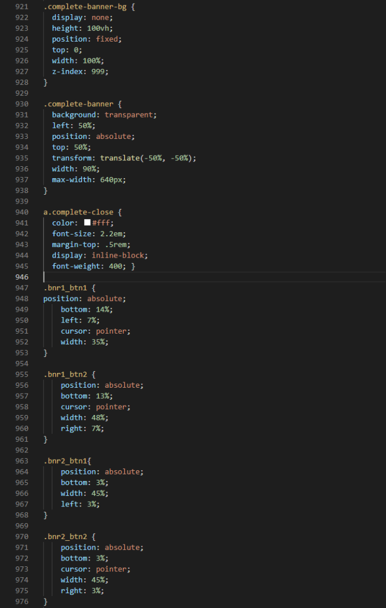This screenshot has height=608, width=386.
Task: Click the 'left: 3%;' declaration
Action: pyautogui.click(x=80, y=504)
